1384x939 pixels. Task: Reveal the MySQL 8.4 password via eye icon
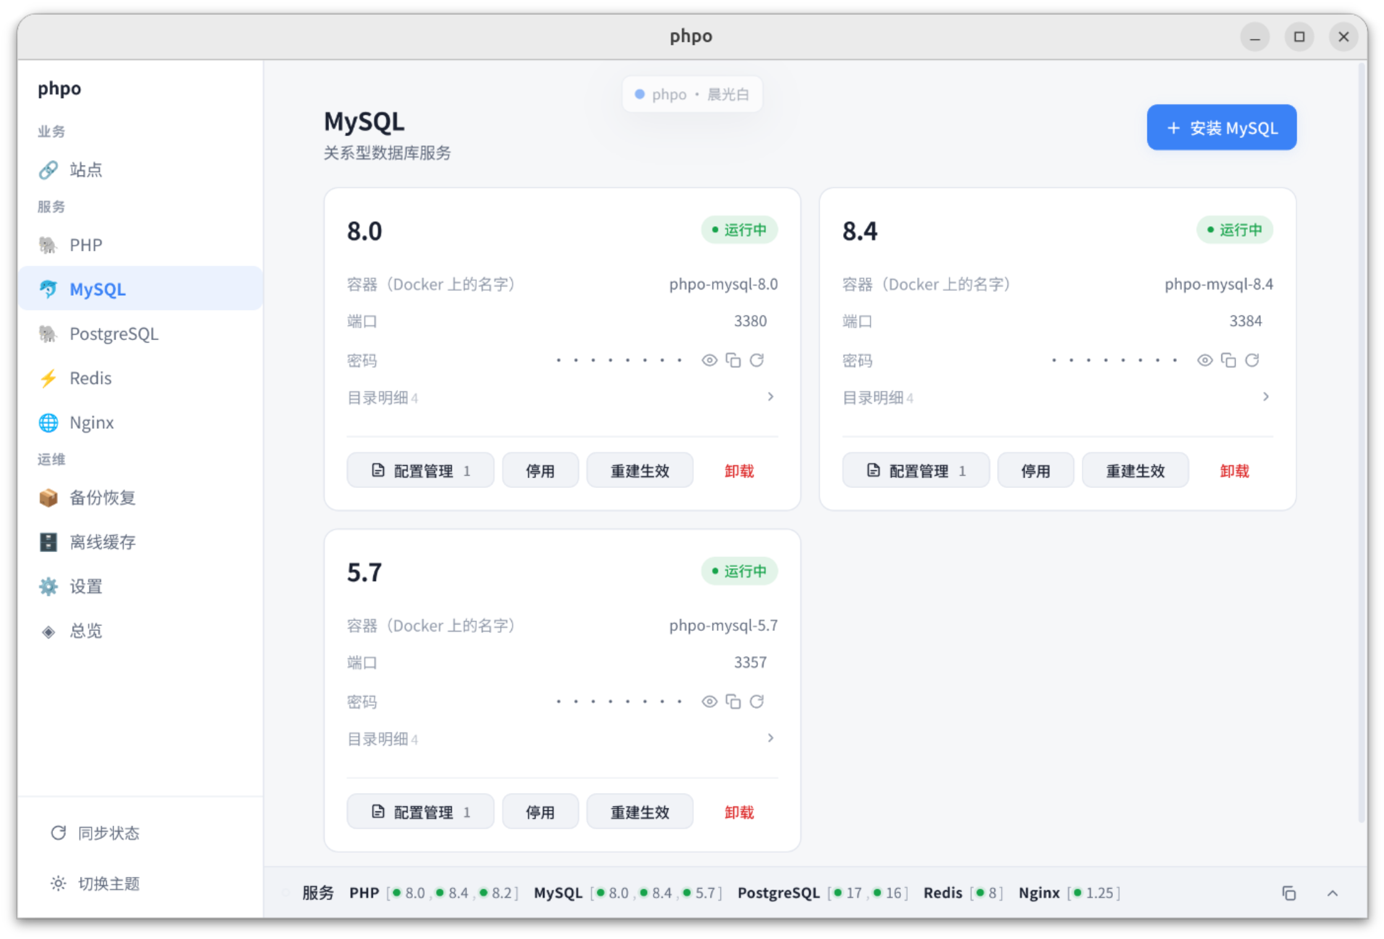(1205, 360)
